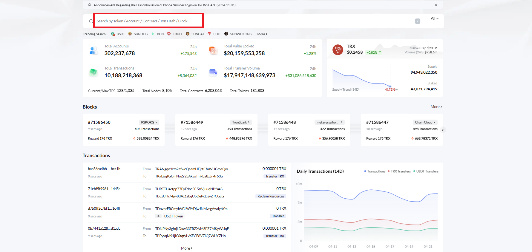The height and width of the screenshot is (252, 532).
Task: Click the Total Transactions icon
Action: (x=93, y=72)
